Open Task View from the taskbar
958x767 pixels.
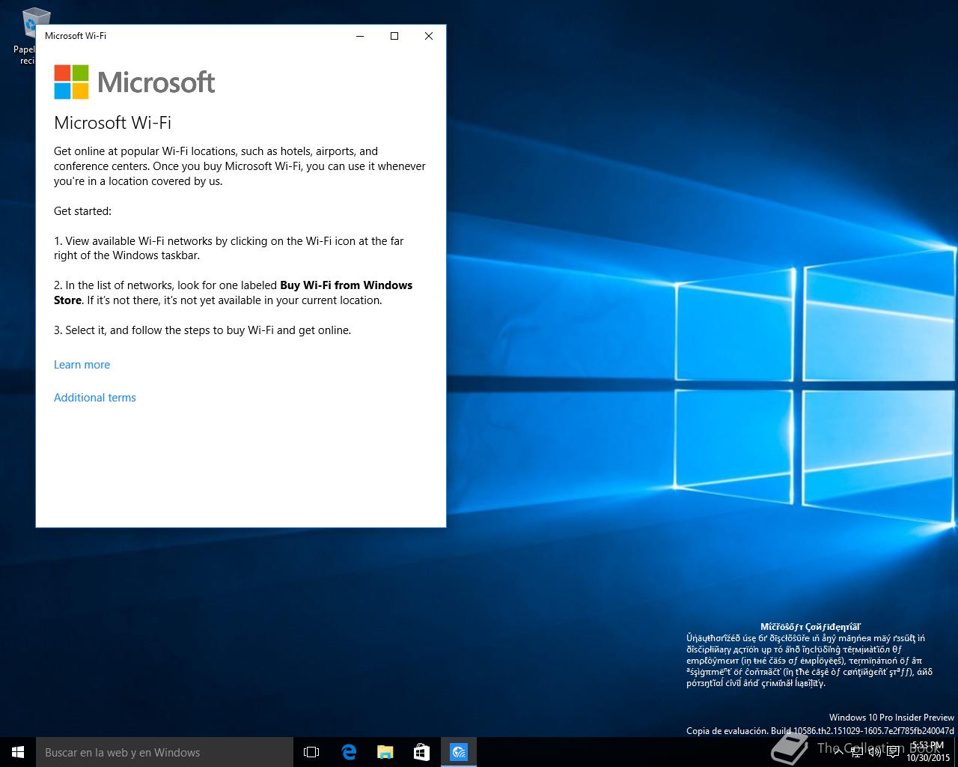pyautogui.click(x=311, y=752)
